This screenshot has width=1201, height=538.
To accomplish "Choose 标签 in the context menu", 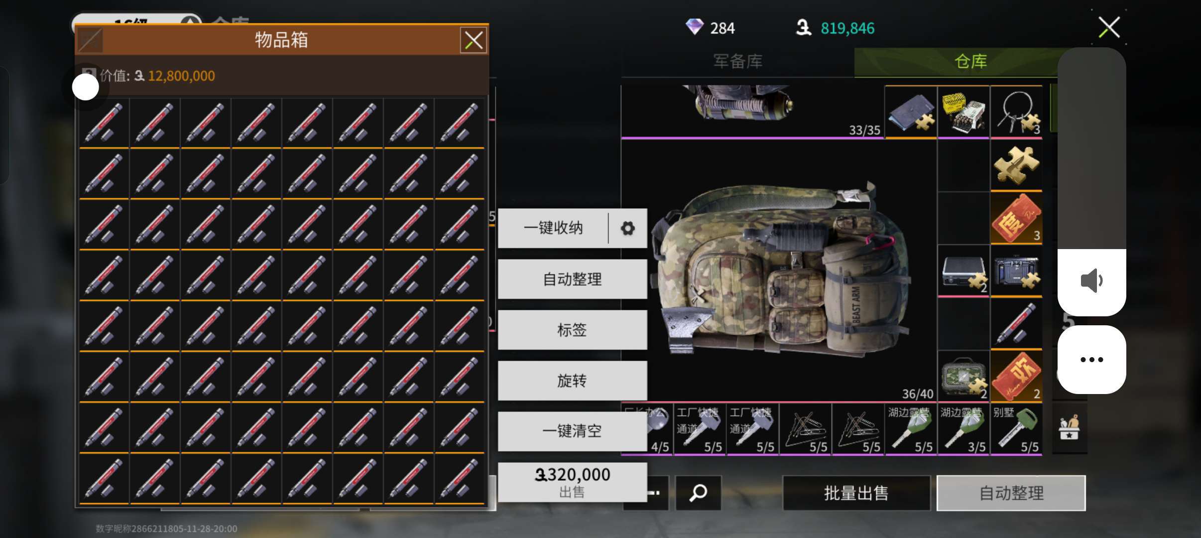I will click(573, 330).
